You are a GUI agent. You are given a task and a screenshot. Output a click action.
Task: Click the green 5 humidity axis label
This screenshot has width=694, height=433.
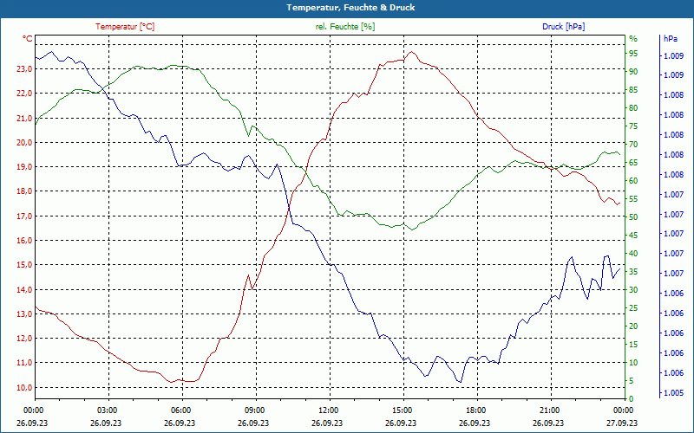[x=632, y=381]
